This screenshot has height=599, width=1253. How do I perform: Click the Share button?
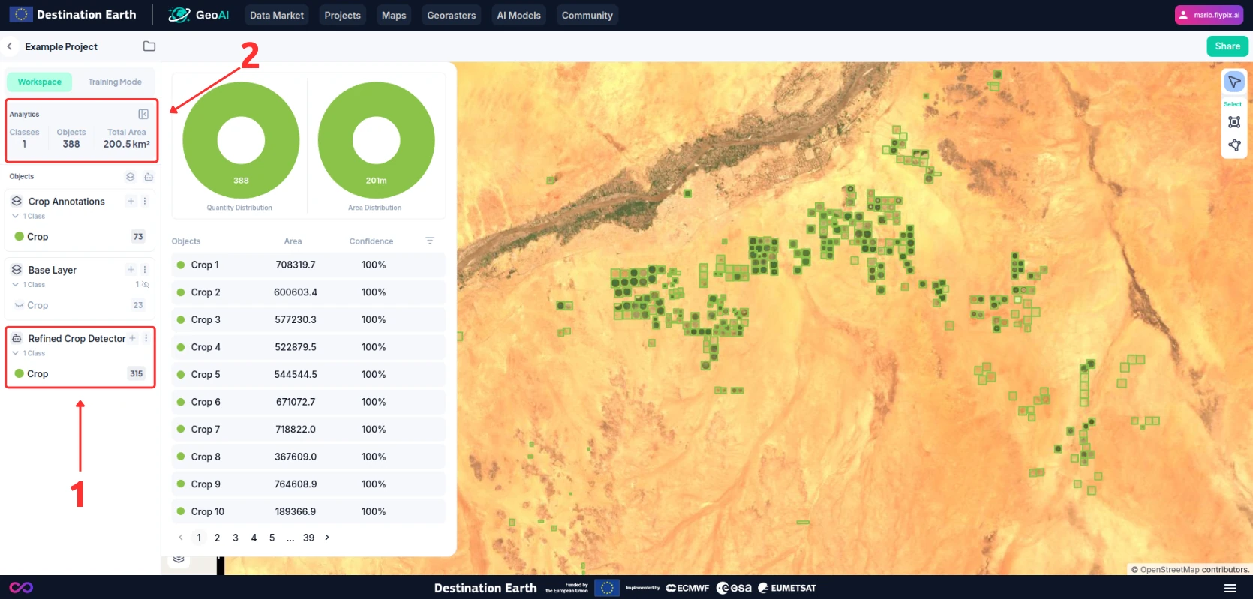point(1227,46)
